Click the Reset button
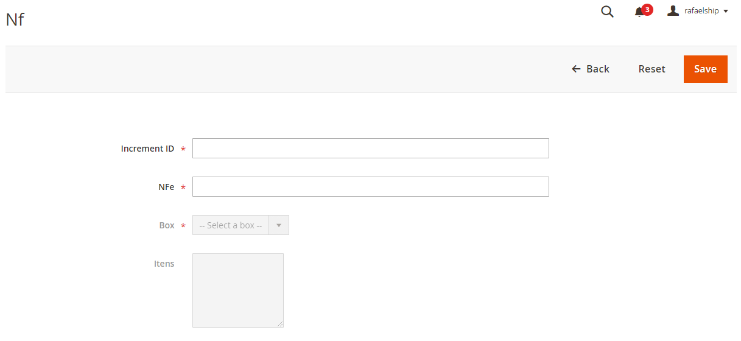 (651, 69)
